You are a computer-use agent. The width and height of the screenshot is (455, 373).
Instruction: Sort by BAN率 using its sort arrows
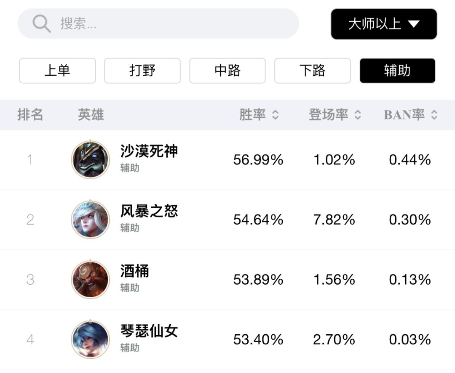[x=434, y=115]
